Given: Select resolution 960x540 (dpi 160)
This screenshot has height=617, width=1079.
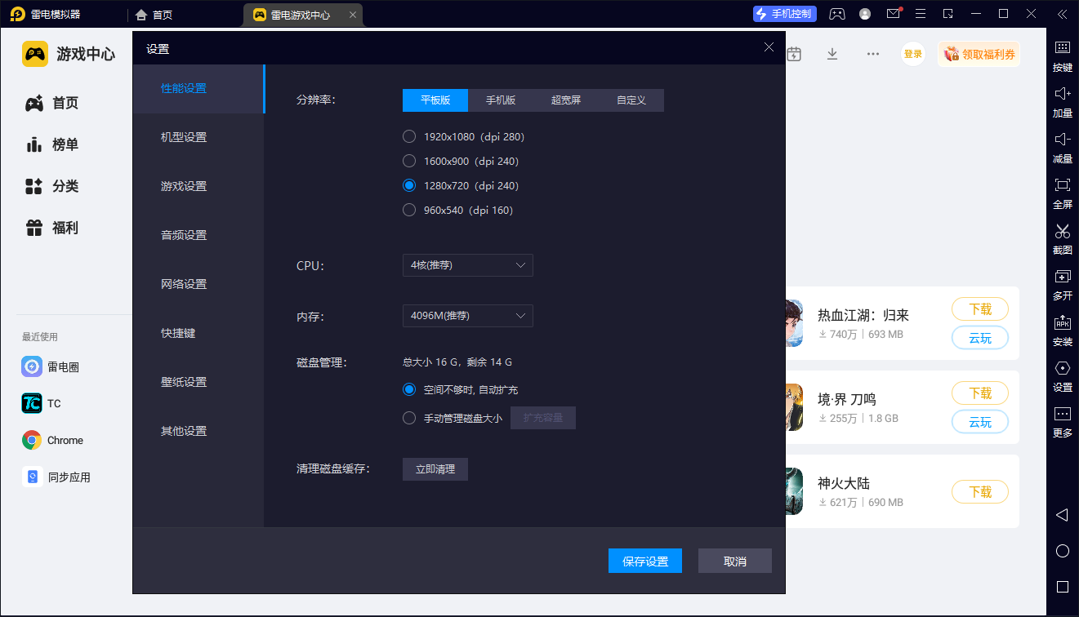Looking at the screenshot, I should pos(458,210).
